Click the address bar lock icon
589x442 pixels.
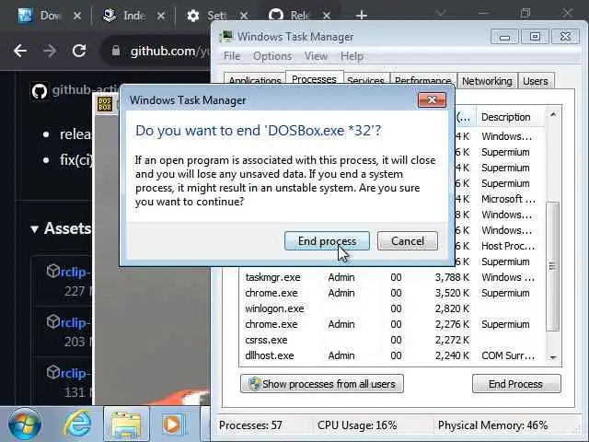coord(116,51)
